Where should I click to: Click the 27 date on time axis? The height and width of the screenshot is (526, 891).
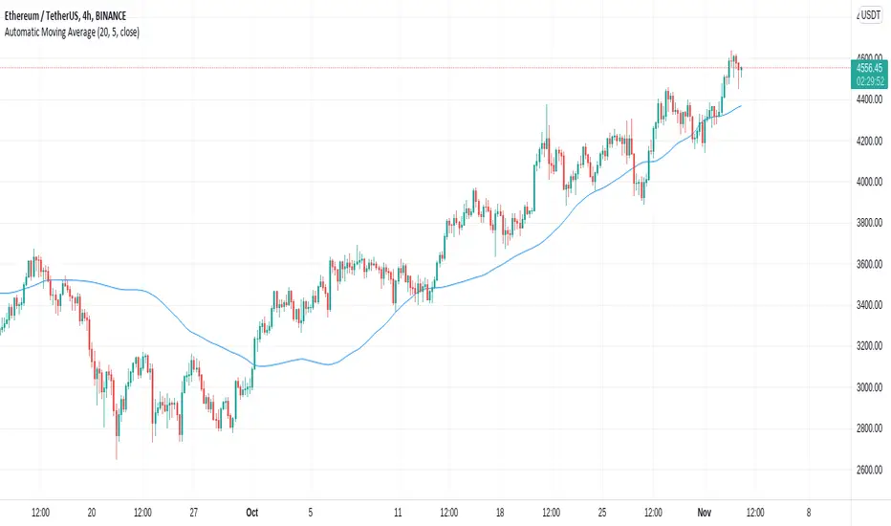coord(193,510)
